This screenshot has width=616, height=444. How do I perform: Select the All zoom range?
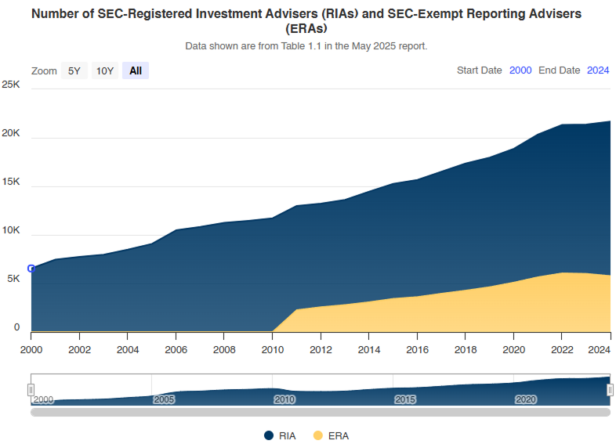click(x=136, y=70)
